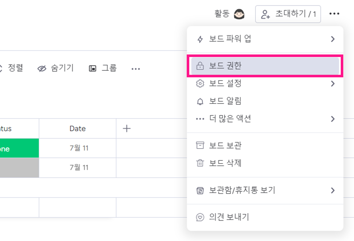Click the 초대하기 / 1 invite button
Image resolution: width=354 pixels, height=241 pixels.
pos(288,14)
